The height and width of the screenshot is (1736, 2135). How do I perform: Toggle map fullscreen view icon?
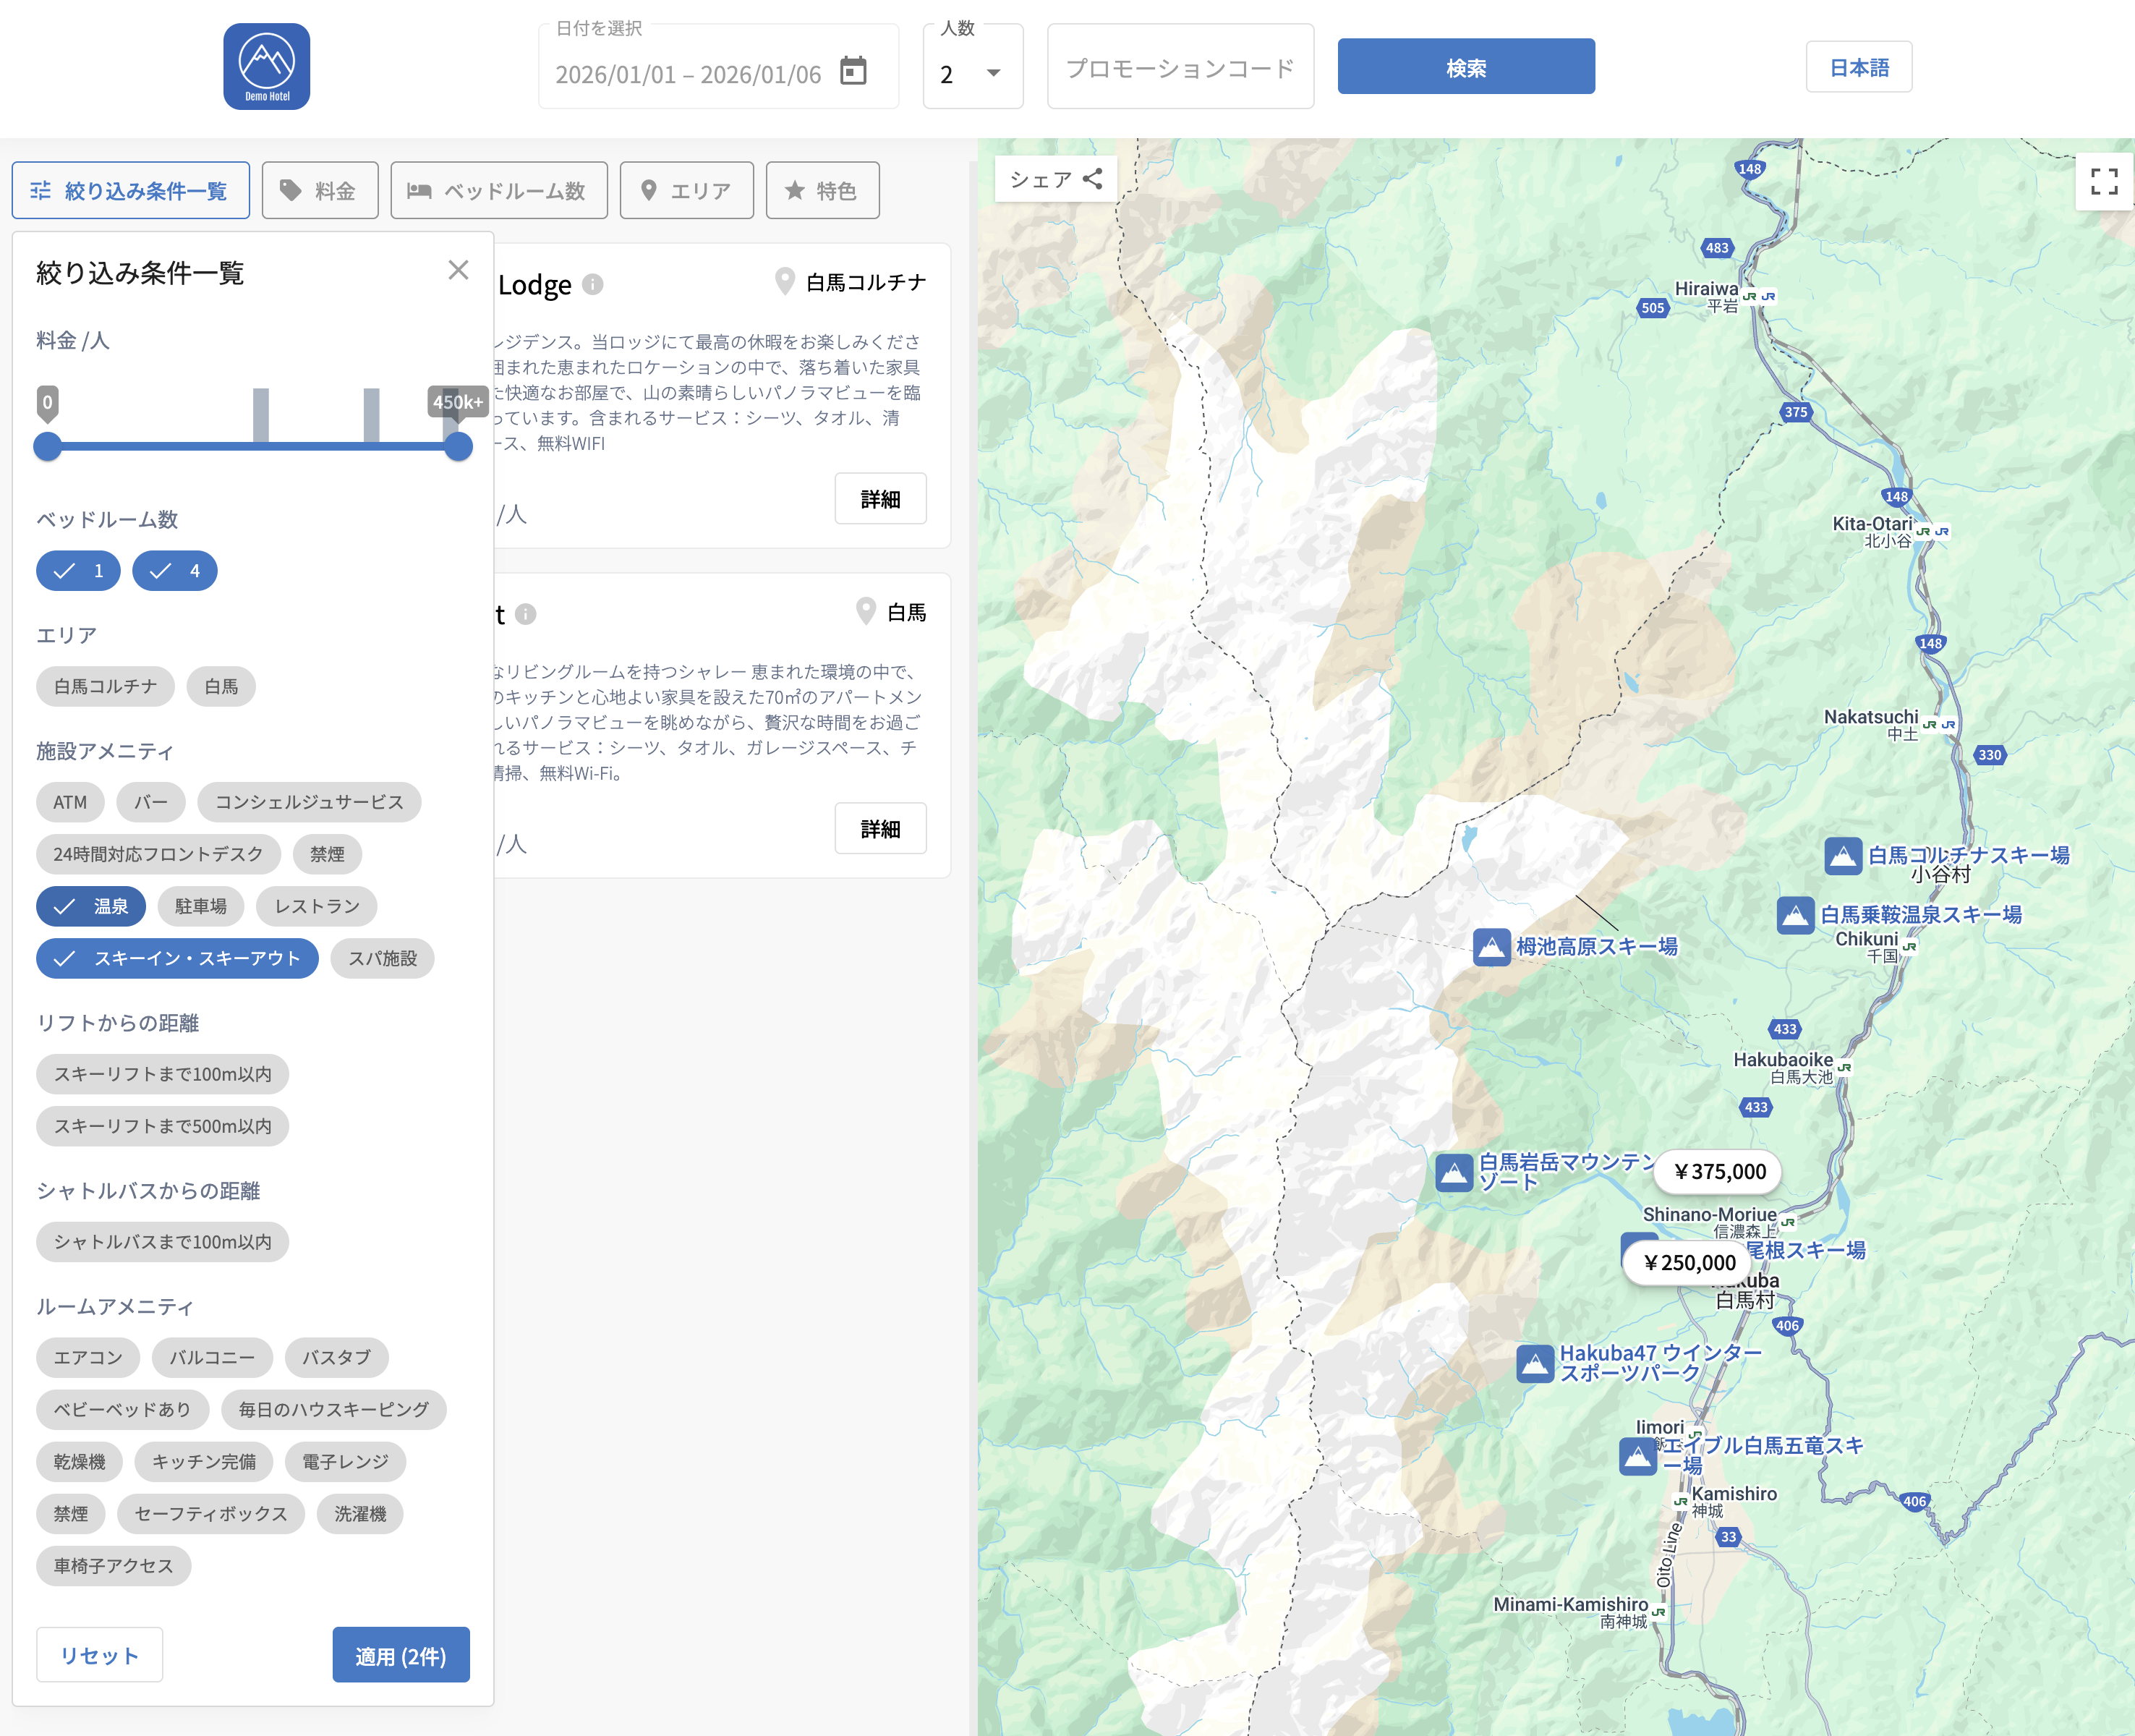2103,181
